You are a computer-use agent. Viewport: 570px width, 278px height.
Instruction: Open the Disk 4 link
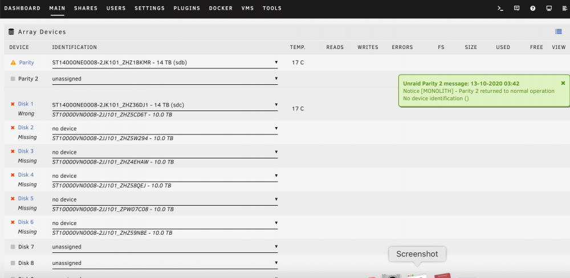pyautogui.click(x=26, y=175)
